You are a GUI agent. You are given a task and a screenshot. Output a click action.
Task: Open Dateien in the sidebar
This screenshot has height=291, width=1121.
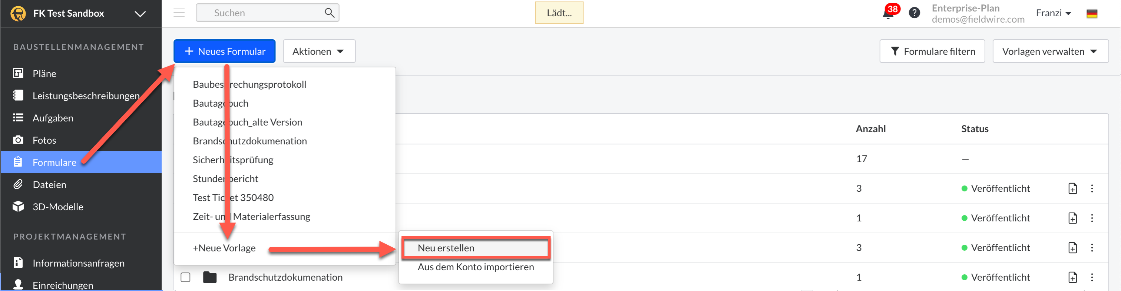pyautogui.click(x=49, y=185)
